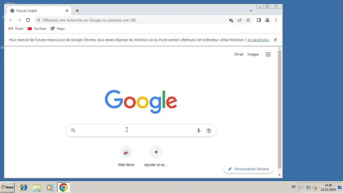Reload the page with the refresh icon
Image resolution: width=343 pixels, height=193 pixels.
[28, 20]
